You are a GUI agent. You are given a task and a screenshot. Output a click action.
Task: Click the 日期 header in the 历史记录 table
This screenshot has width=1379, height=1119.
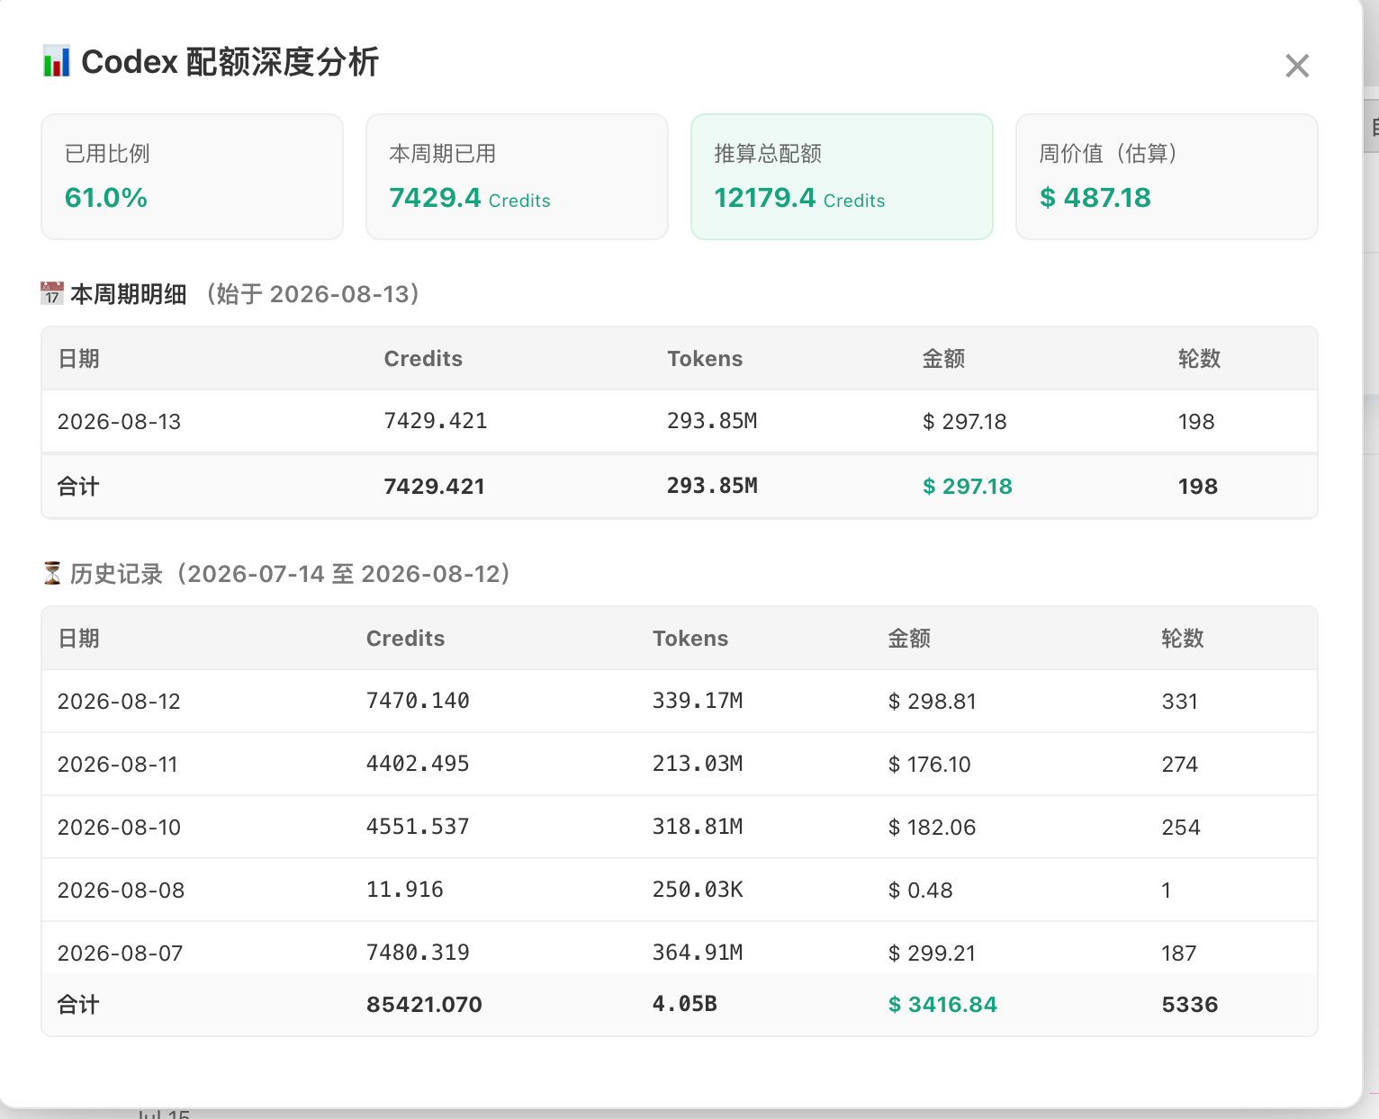click(78, 639)
